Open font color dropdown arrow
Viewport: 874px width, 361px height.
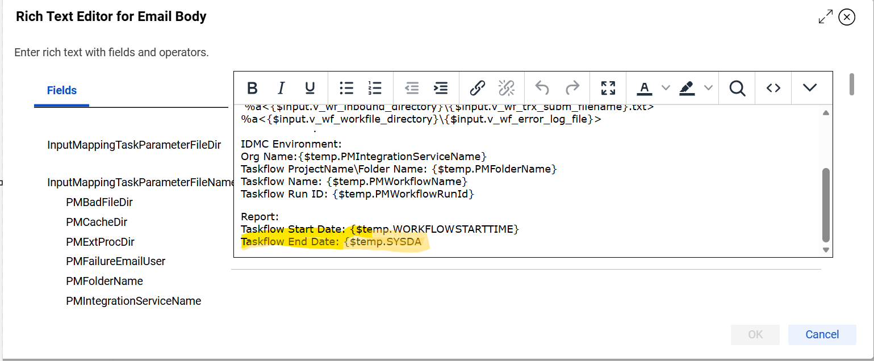pos(666,88)
